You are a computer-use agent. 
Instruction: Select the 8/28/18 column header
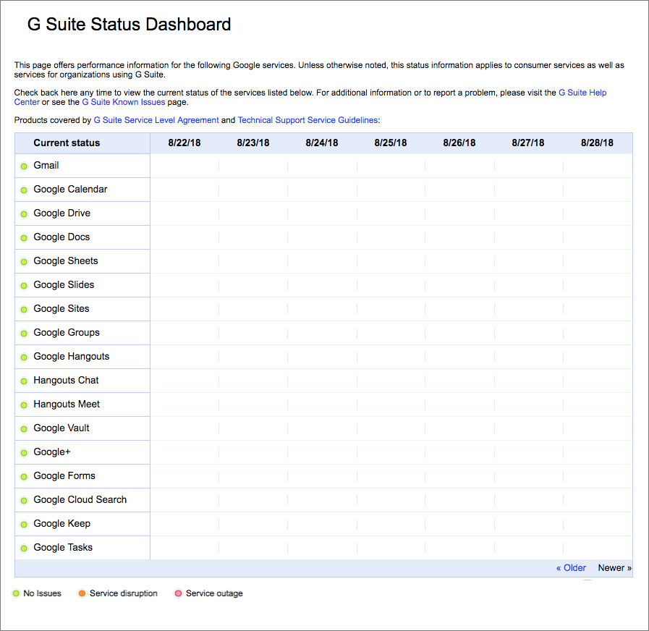597,143
